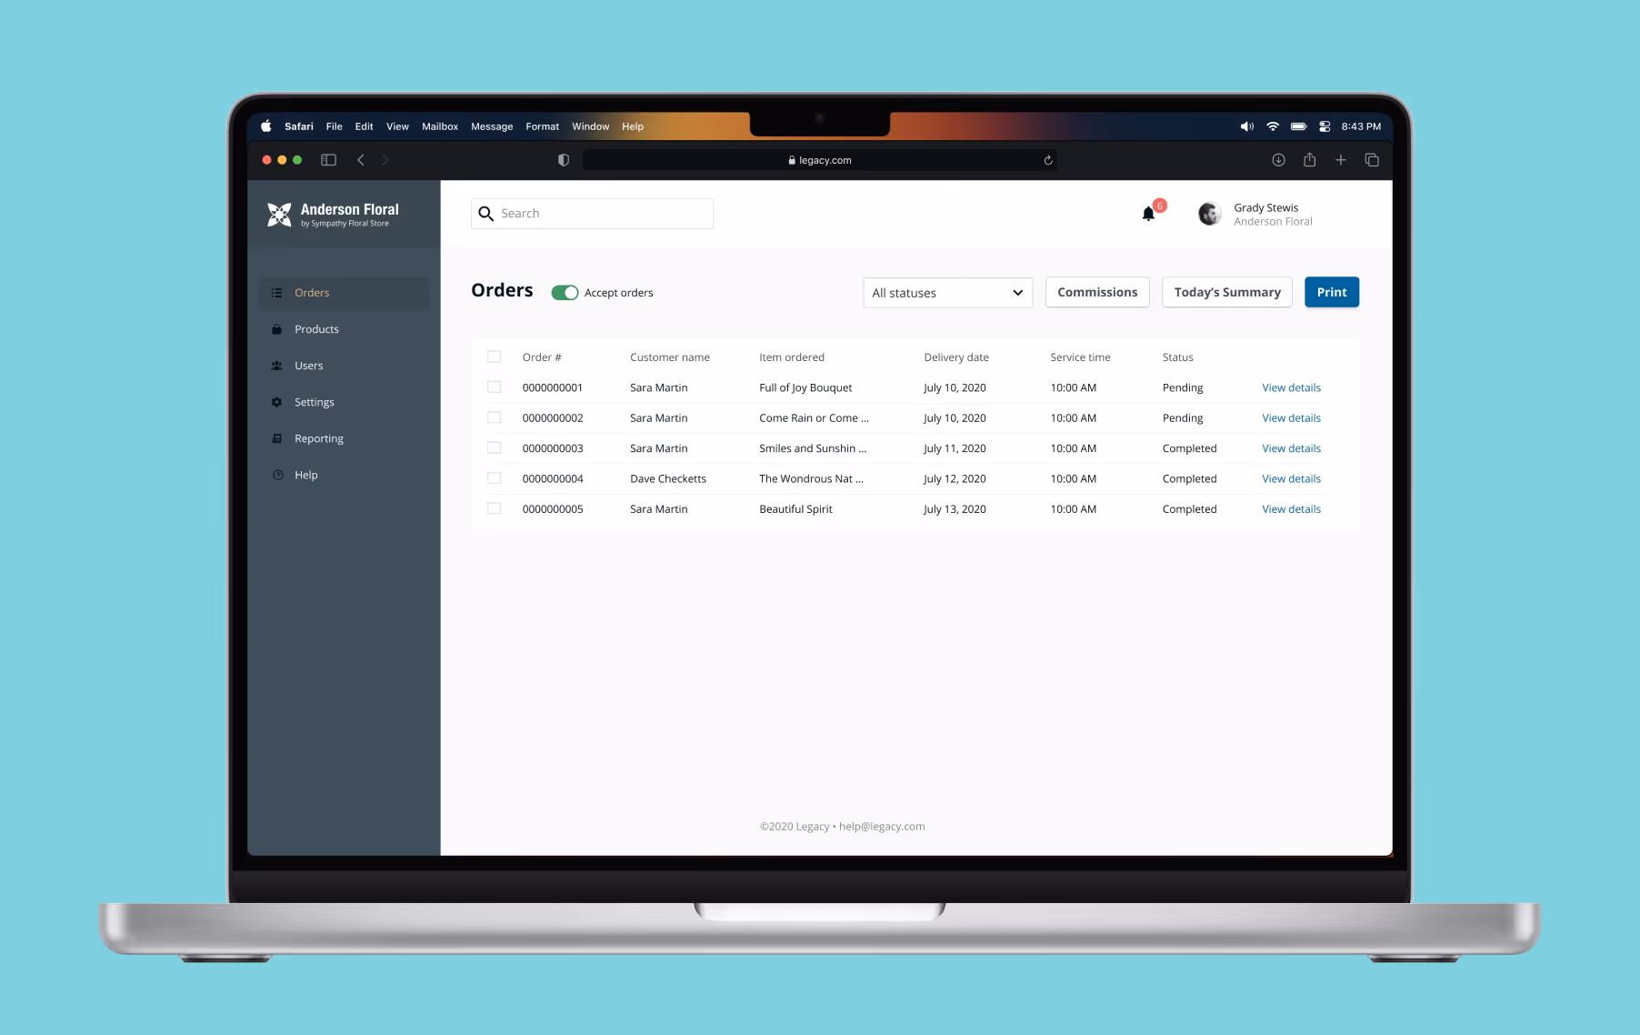Image resolution: width=1640 pixels, height=1035 pixels.
Task: Click the Safari tab overview icon
Action: (1371, 159)
